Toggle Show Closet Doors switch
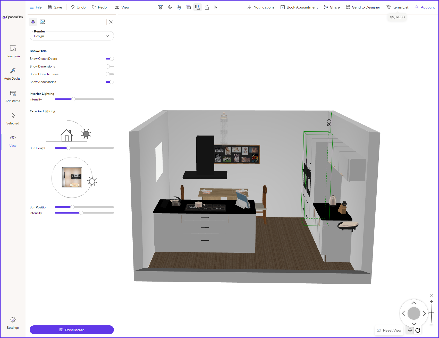The image size is (439, 338). pos(110,59)
